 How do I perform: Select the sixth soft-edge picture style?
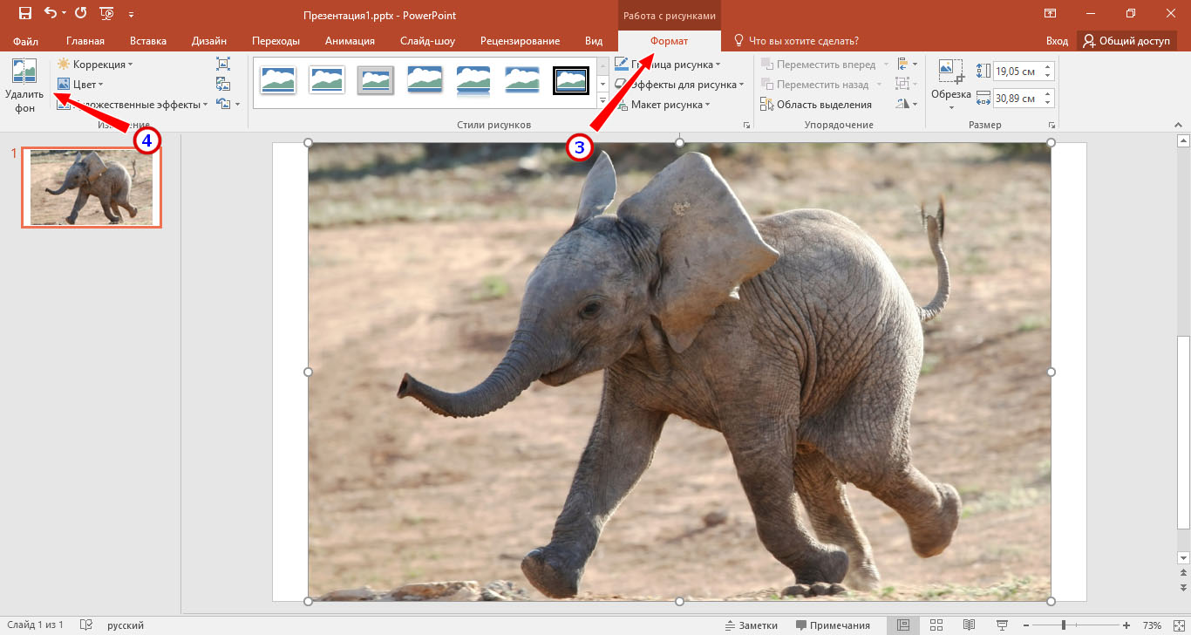click(x=522, y=80)
